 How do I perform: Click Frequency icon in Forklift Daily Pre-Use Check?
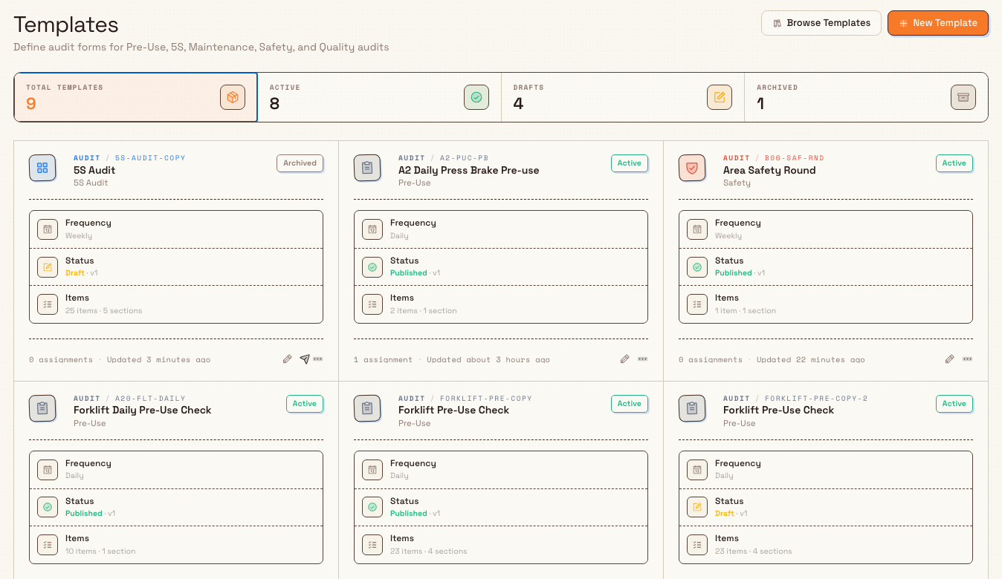(x=48, y=470)
